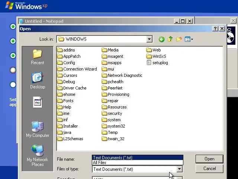Select the Provisioning folder
The width and height of the screenshot is (238, 179).
click(x=116, y=94)
